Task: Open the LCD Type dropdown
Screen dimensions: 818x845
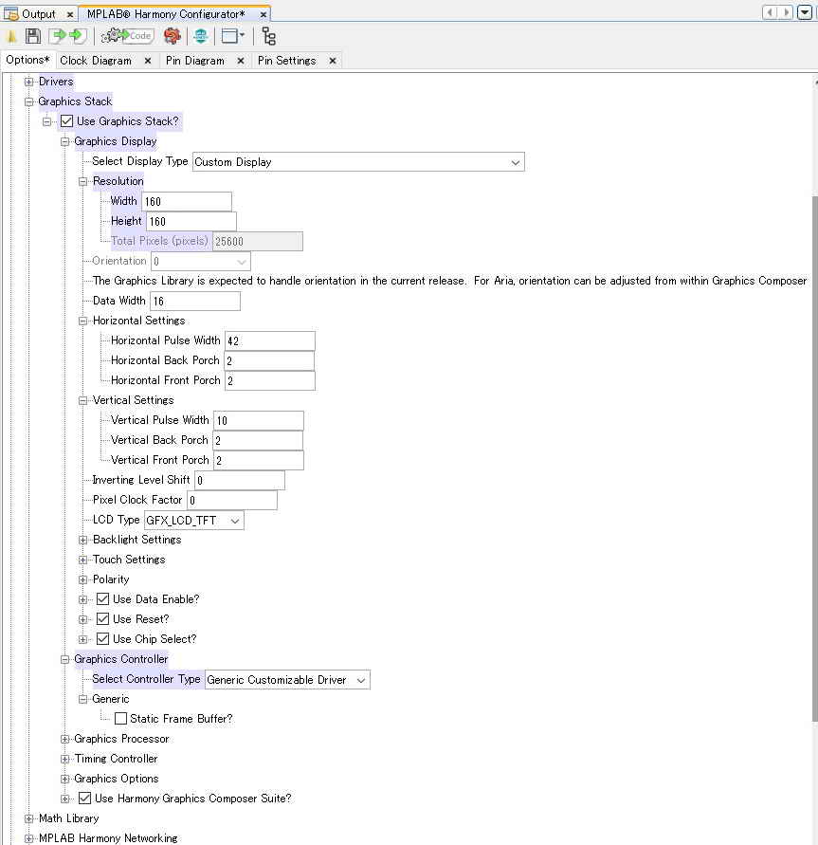Action: (x=194, y=521)
